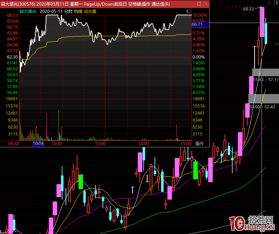Click the 分时 label in popup header
The height and width of the screenshot is (234, 279).
(68, 11)
